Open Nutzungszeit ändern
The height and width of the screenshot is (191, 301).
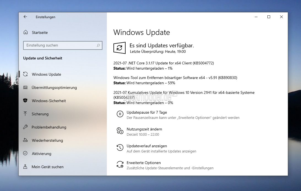[x=144, y=129]
